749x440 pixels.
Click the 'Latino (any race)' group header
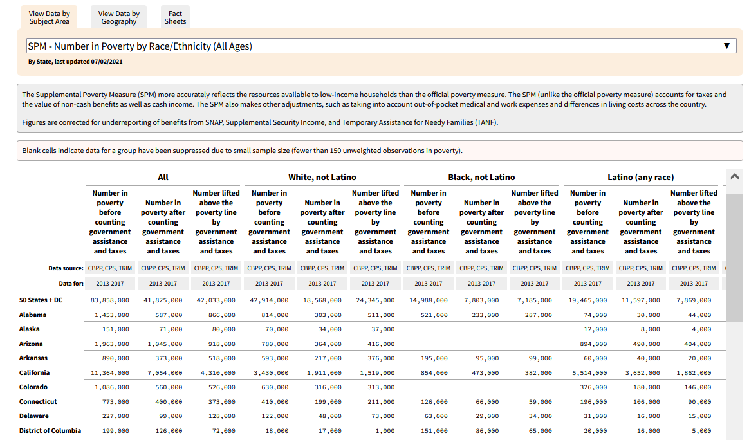tap(640, 178)
